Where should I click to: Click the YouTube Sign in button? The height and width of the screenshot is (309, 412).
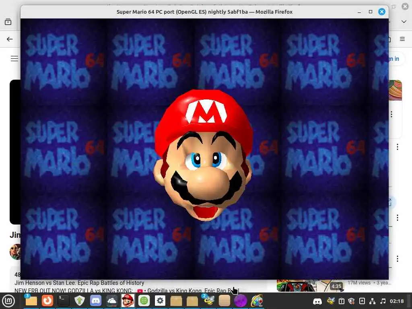click(394, 59)
